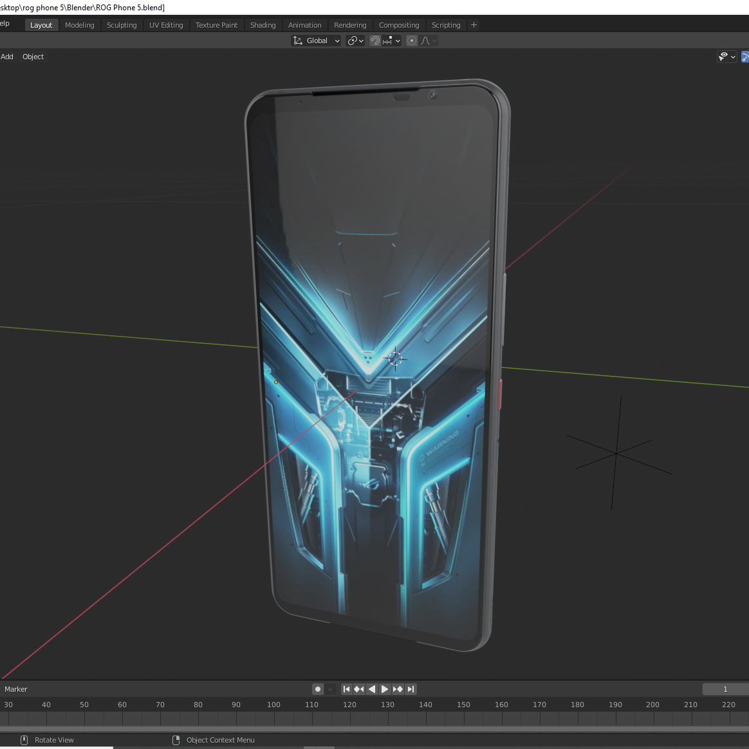Play the animation in reverse
The height and width of the screenshot is (749, 749).
point(372,689)
